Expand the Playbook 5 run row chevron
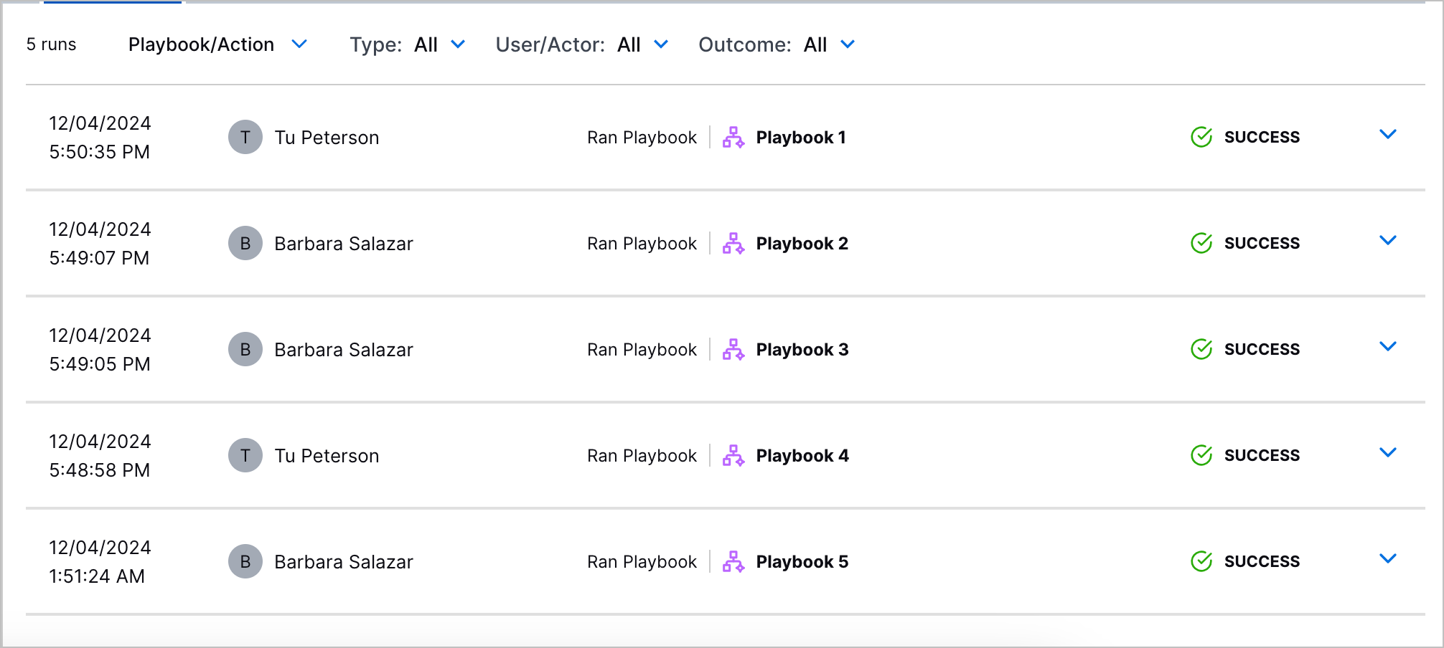The image size is (1444, 648). 1388,558
